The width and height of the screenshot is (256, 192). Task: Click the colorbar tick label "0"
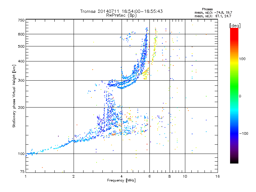(240, 96)
